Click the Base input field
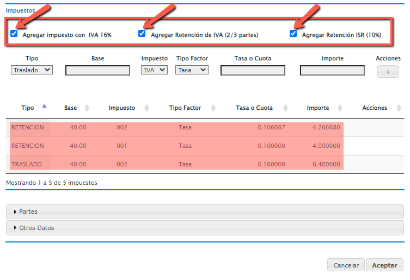410x280 pixels. point(97,70)
